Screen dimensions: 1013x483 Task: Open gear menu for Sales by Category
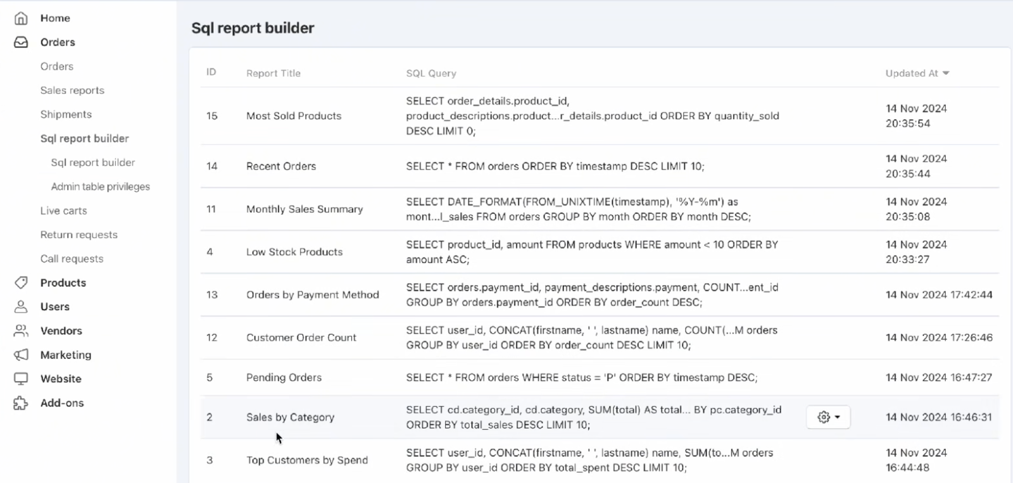coord(828,417)
